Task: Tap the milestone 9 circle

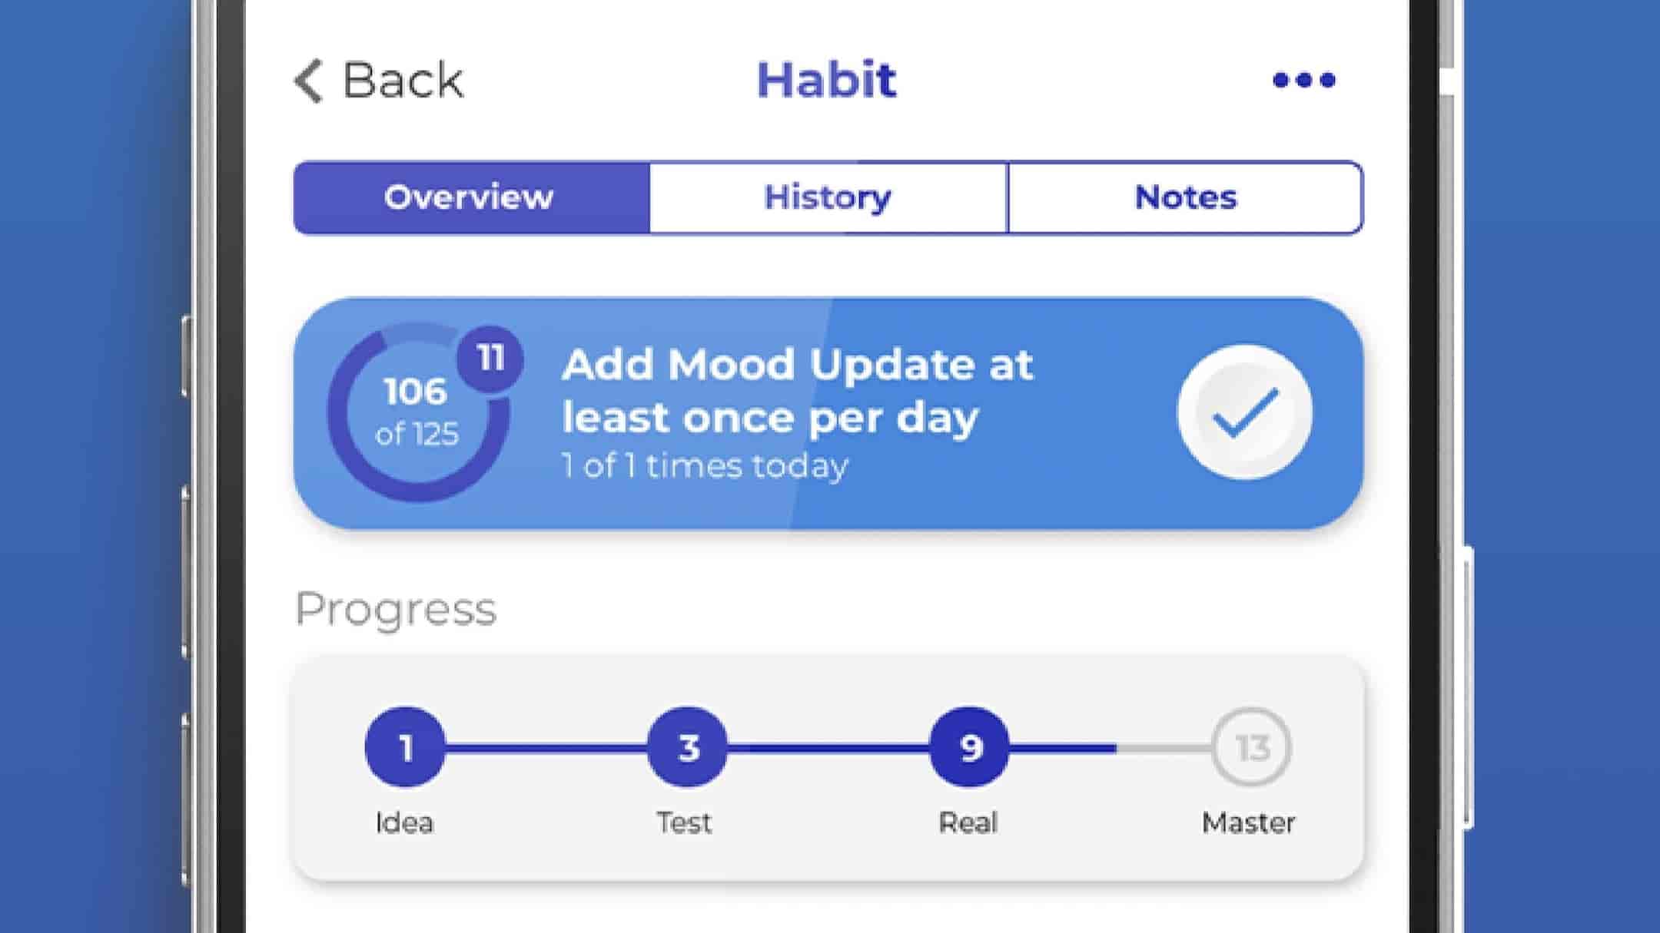Action: click(x=969, y=747)
